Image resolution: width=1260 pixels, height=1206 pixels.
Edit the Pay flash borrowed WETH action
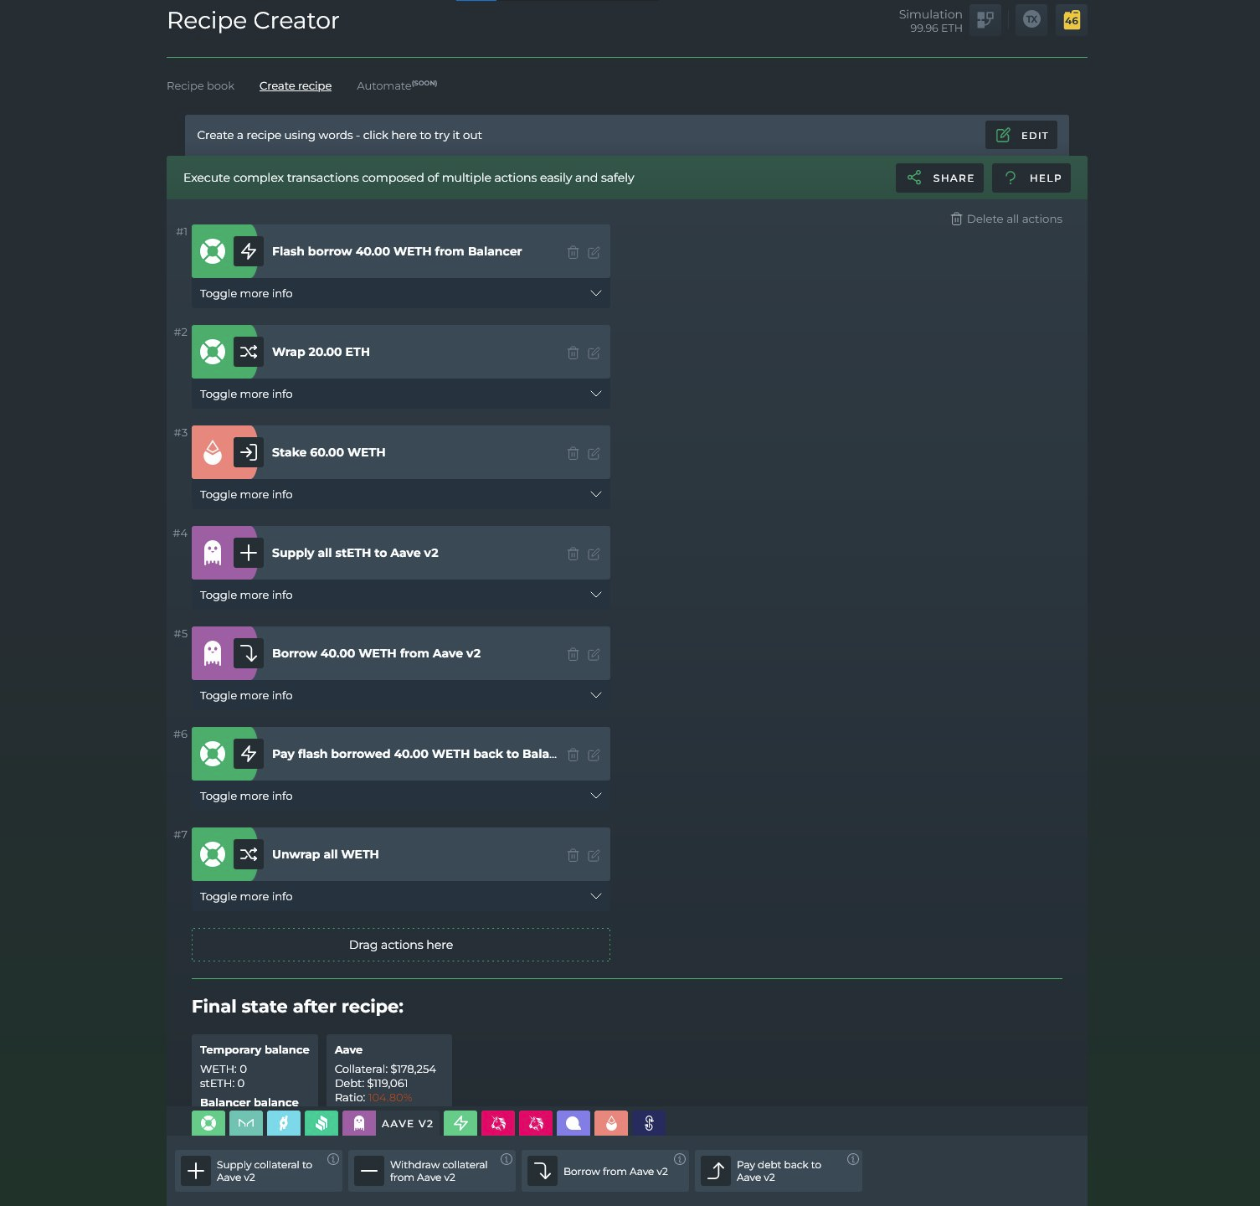[x=594, y=755]
